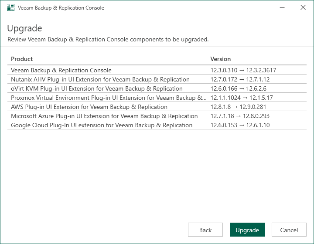Viewport: 314px width, 244px height.
Task: Select the Google Cloud Plug-In row
Action: 102,125
